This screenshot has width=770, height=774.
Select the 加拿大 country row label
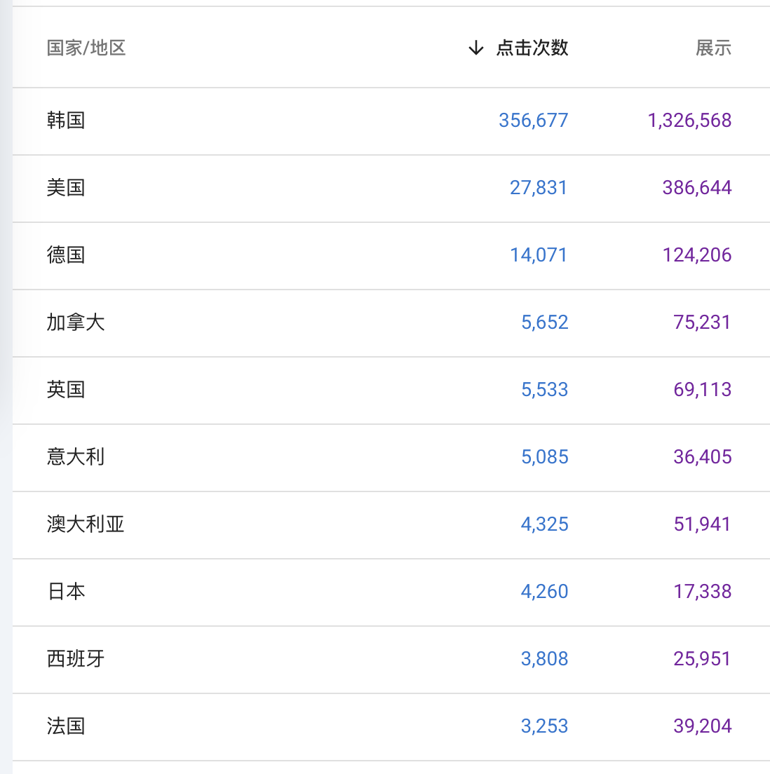click(x=76, y=322)
